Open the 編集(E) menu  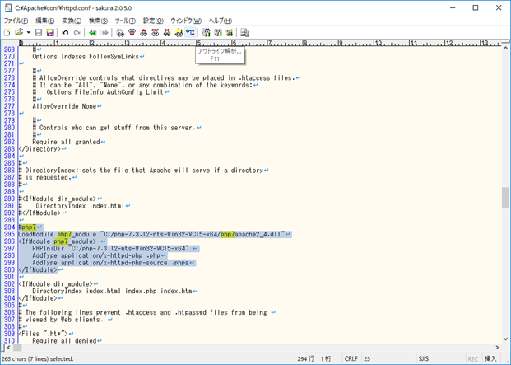[x=45, y=21]
